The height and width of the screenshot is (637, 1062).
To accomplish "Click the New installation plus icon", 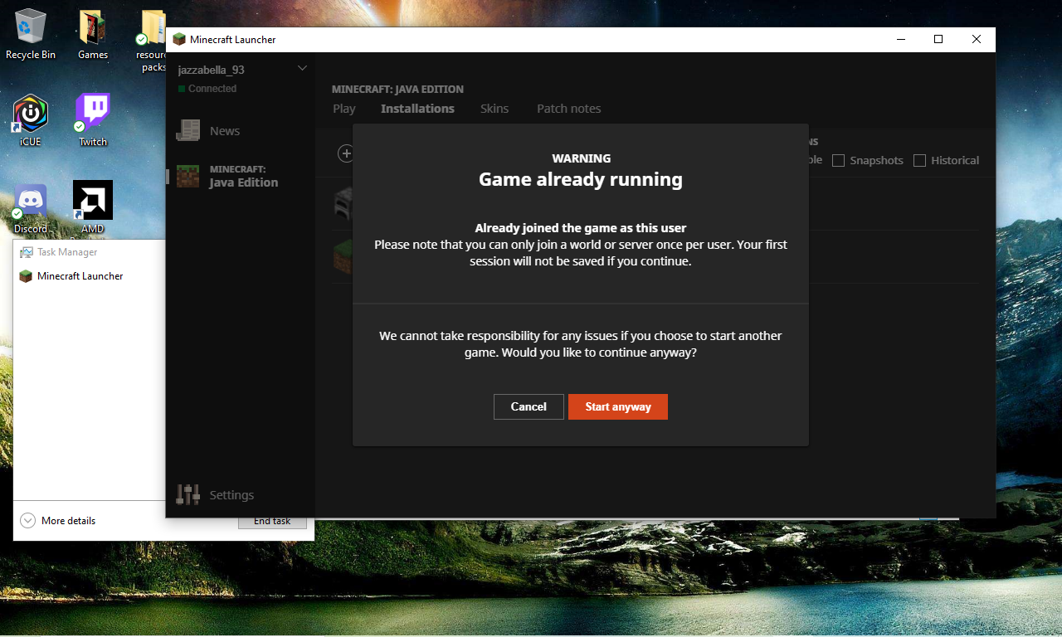I will [346, 153].
